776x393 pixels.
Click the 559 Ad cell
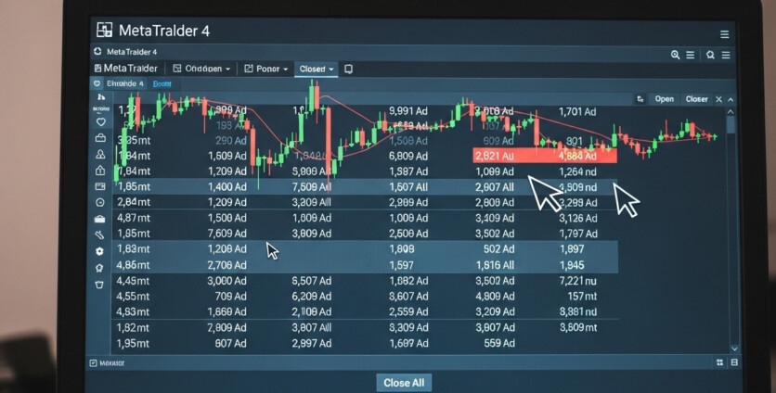(499, 343)
